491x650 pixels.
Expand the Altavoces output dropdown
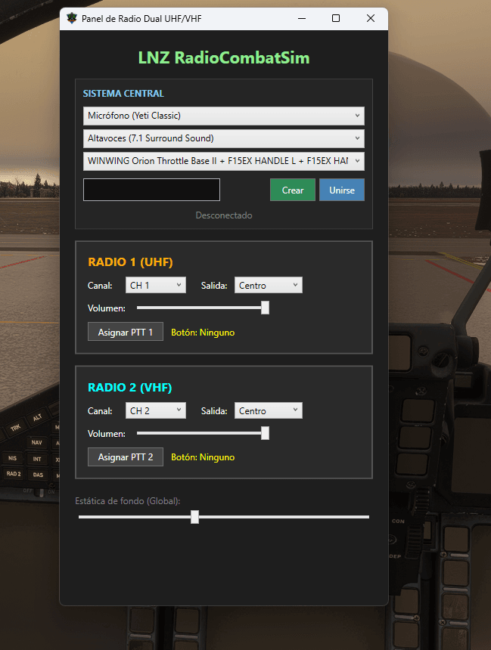point(223,138)
